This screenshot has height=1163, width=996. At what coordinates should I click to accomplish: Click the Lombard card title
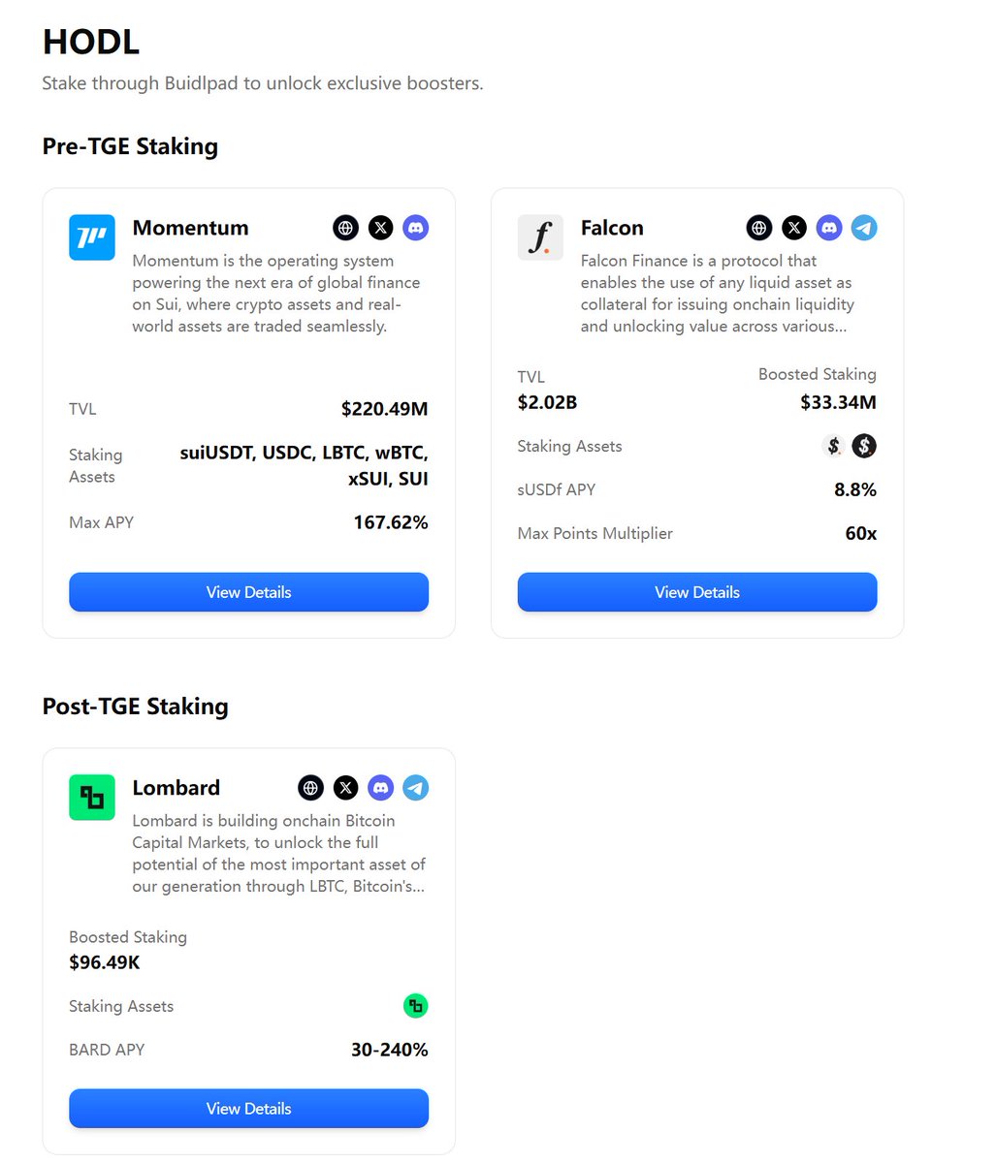pos(177,788)
